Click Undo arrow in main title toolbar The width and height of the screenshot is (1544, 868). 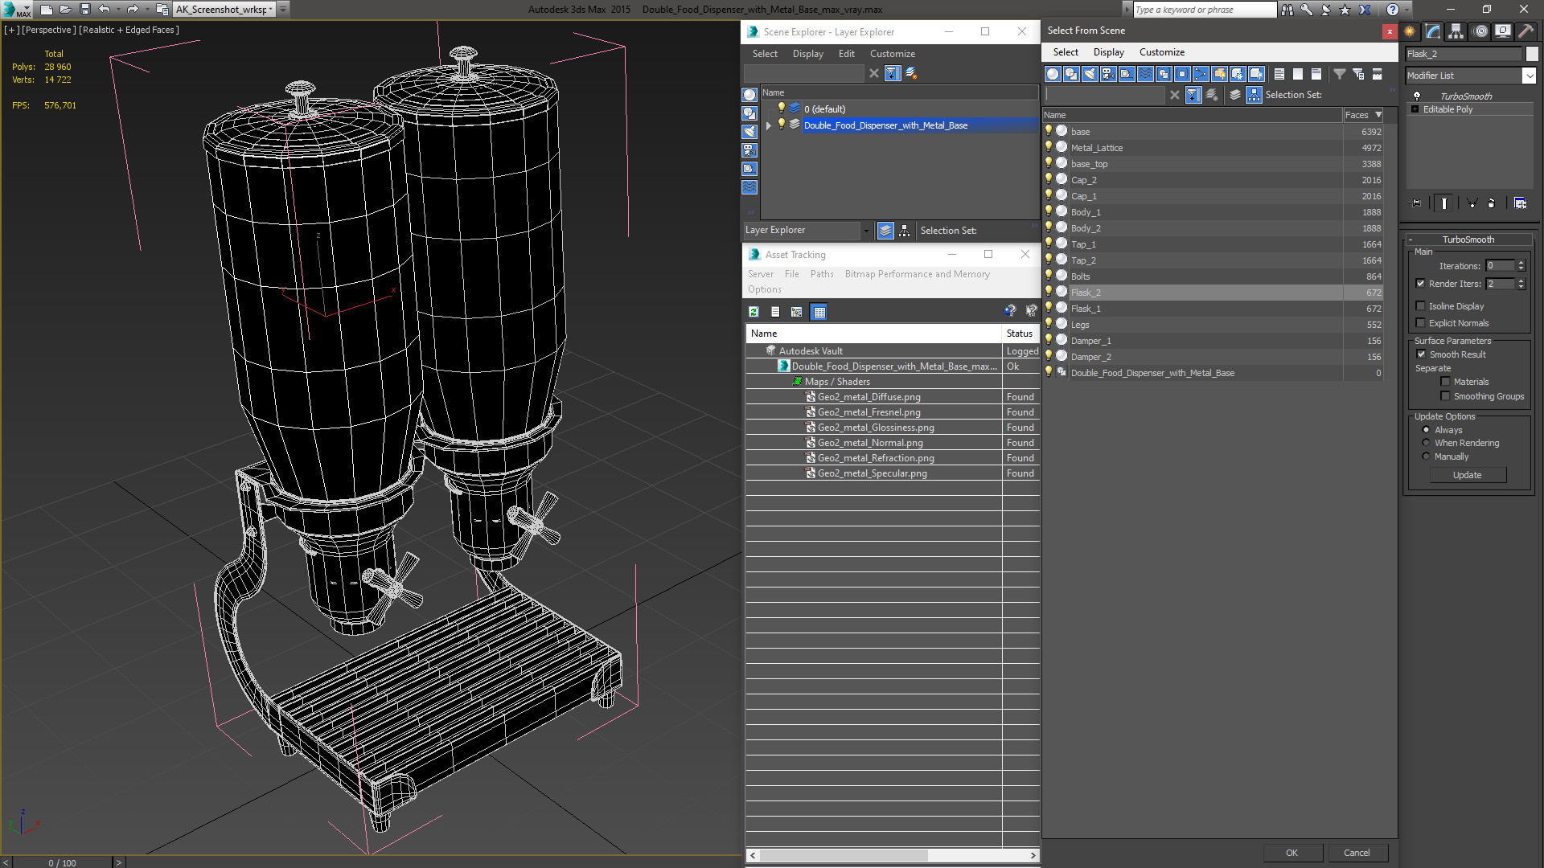[105, 10]
